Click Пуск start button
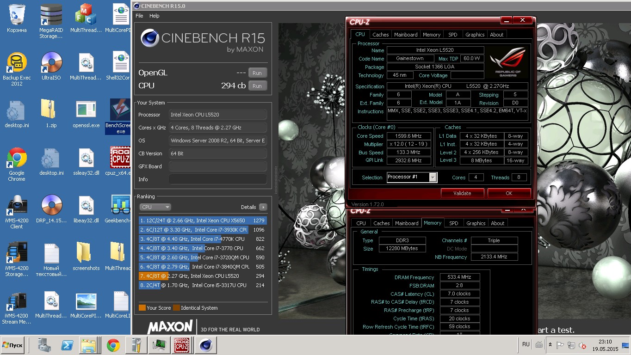Image resolution: width=631 pixels, height=355 pixels. coord(13,345)
